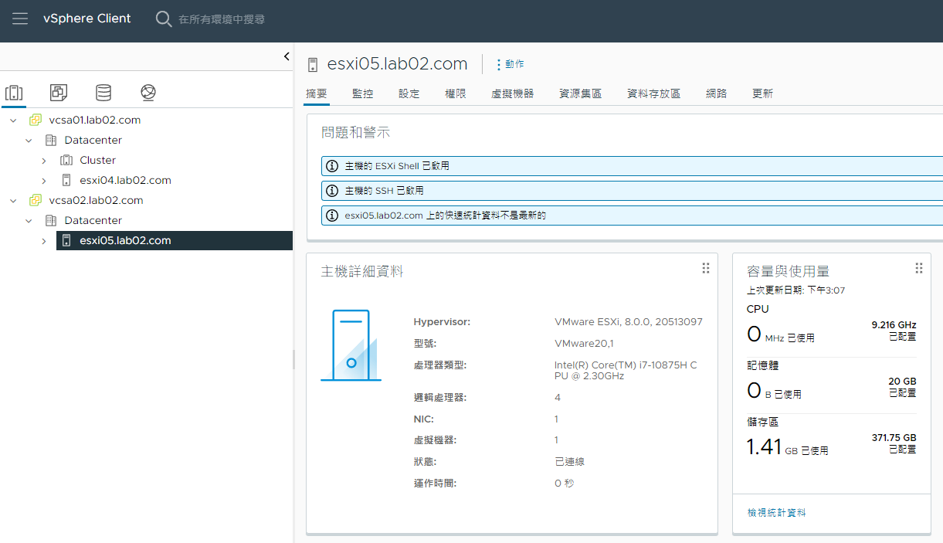Image resolution: width=943 pixels, height=543 pixels.
Task: Click the esxi04.lab02.com host icon
Action: (66, 181)
